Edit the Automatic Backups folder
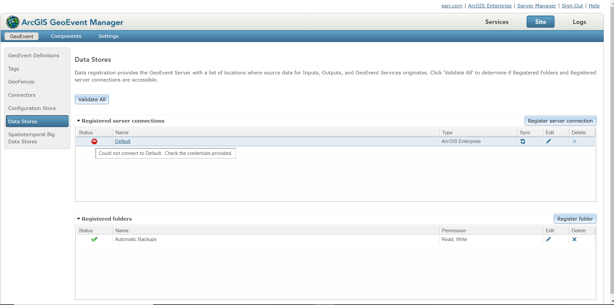Image resolution: width=614 pixels, height=305 pixels. coord(549,239)
